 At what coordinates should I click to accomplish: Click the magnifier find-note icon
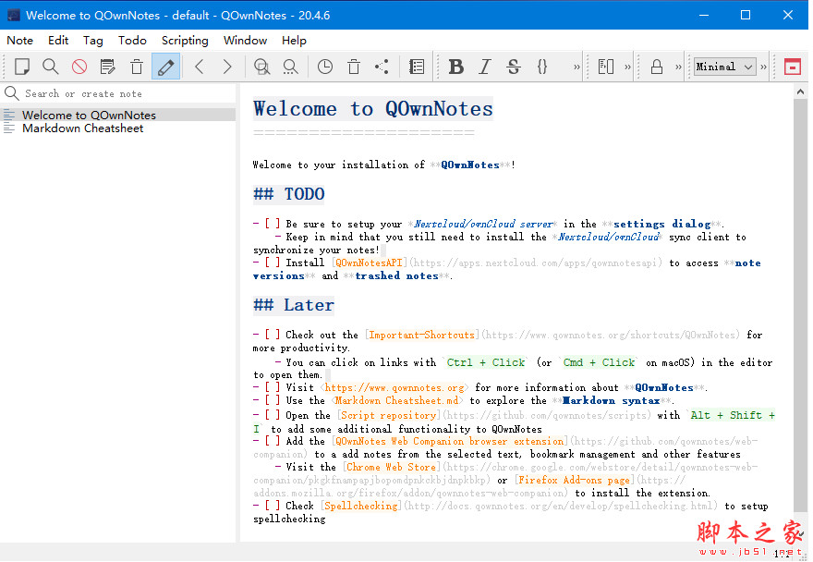(51, 67)
